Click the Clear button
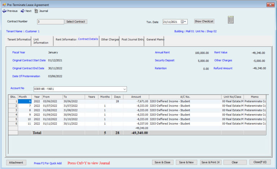Image resolution: width=277 pixels, height=169 pixels. (235, 162)
